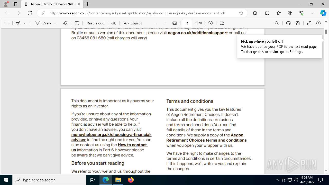Print the PDF document

[x=288, y=23]
